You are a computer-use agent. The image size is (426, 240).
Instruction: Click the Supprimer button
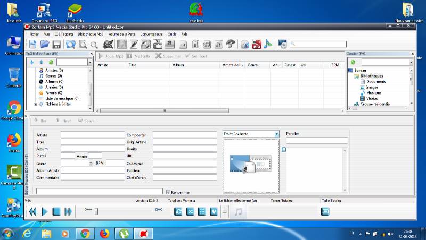[x=168, y=56]
